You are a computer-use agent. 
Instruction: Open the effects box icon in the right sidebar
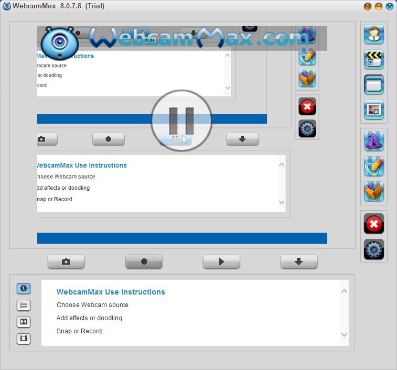tap(374, 192)
